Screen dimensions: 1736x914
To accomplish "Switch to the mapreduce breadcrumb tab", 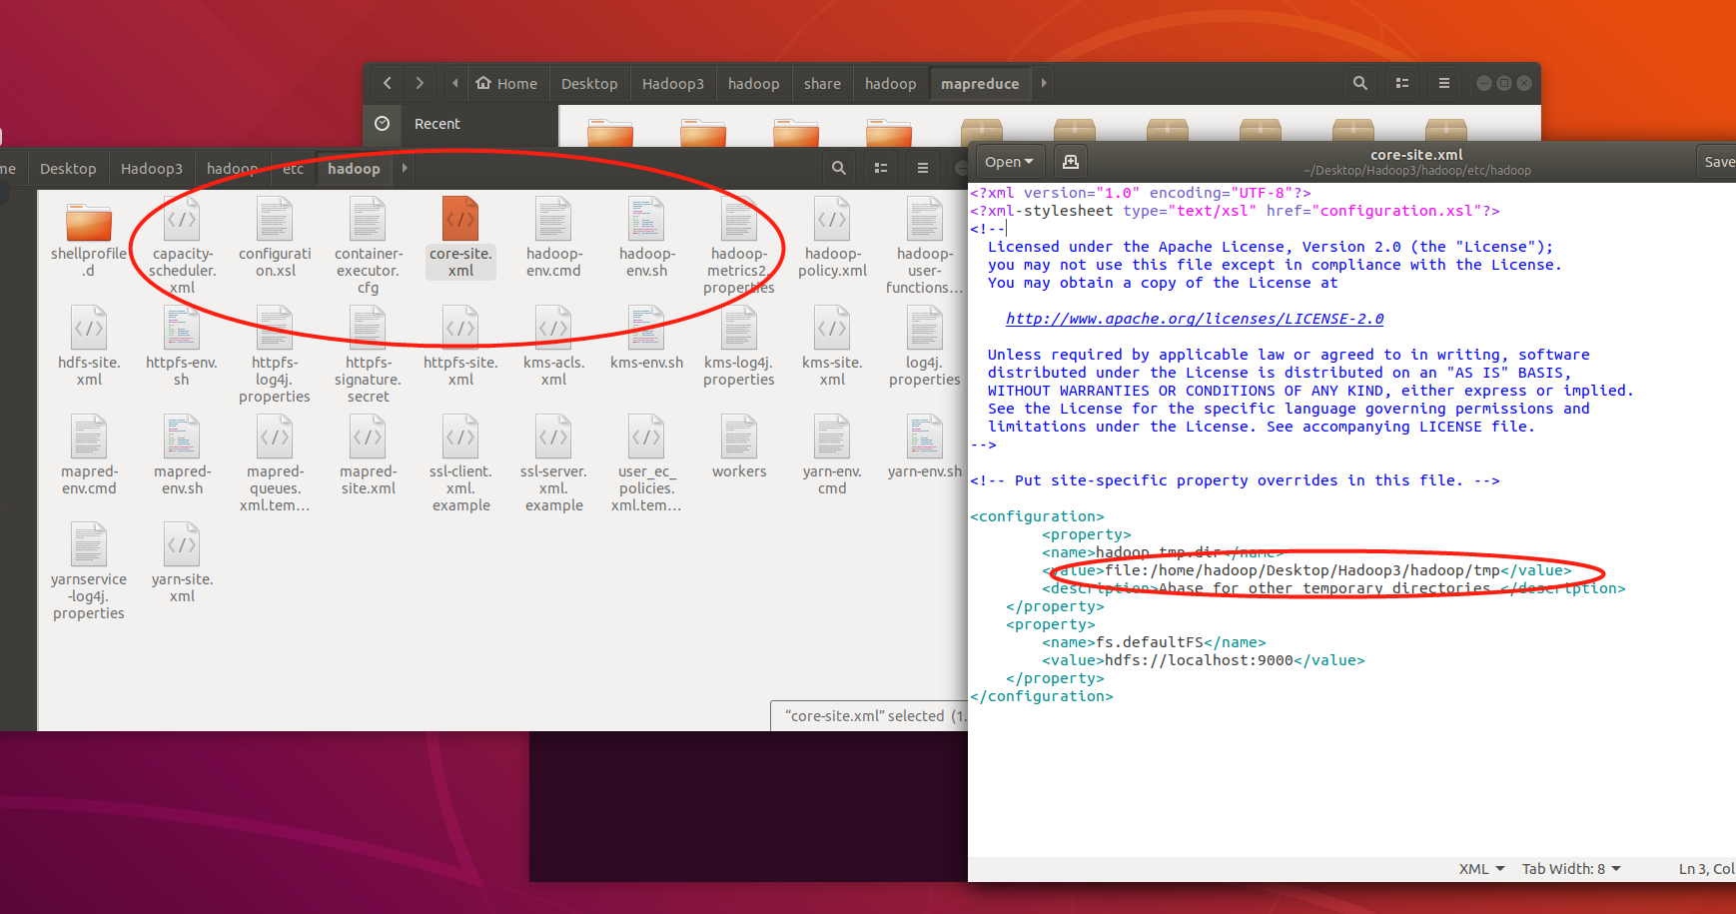I will [980, 83].
